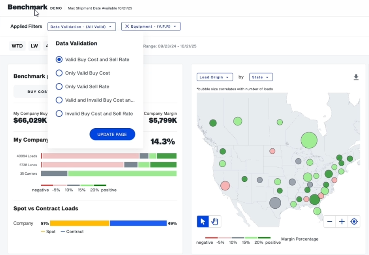
Task: Expand the State grouping dropdown
Action: 261,77
